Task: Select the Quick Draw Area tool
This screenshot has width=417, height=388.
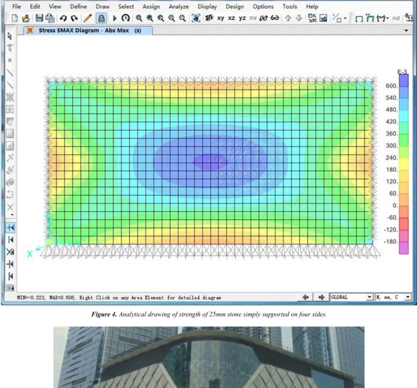Action: click(x=10, y=146)
